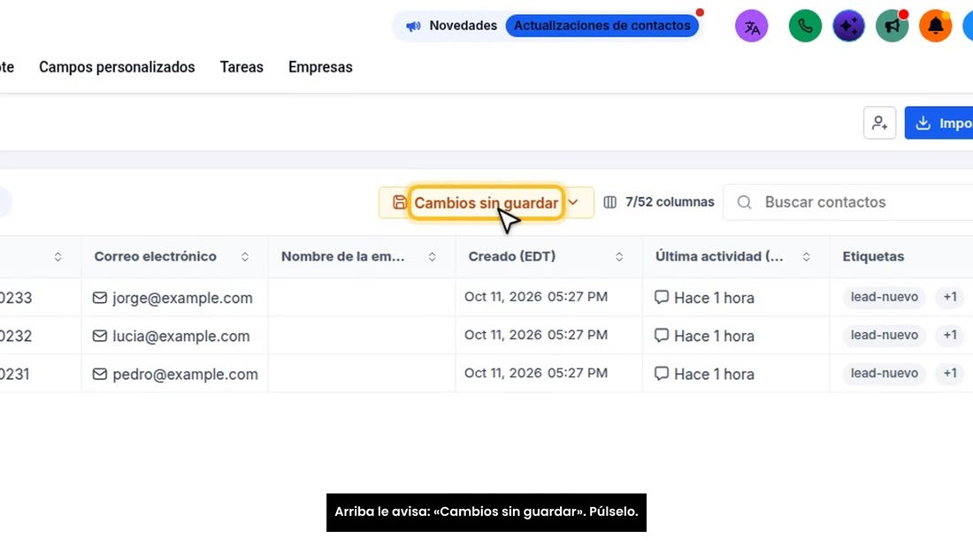The width and height of the screenshot is (973, 546).
Task: Click the Cambios sin guardar button
Action: click(x=486, y=202)
